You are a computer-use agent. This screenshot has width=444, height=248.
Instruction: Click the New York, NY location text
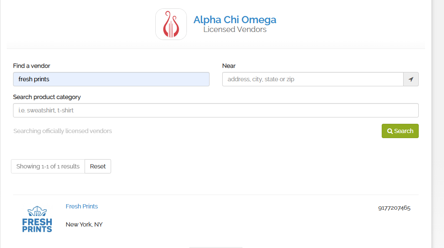[84, 224]
